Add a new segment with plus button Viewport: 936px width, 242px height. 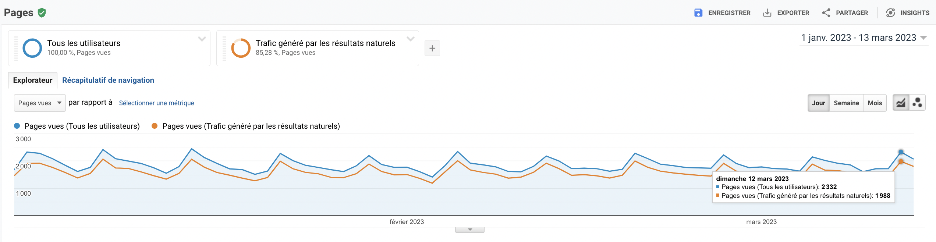pos(432,48)
